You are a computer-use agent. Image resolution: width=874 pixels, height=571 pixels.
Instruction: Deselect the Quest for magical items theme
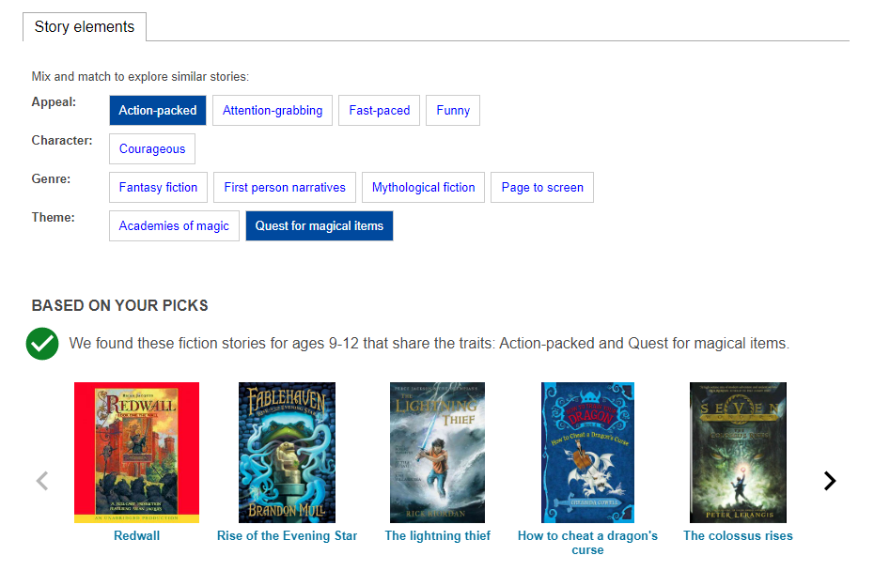pyautogui.click(x=319, y=225)
